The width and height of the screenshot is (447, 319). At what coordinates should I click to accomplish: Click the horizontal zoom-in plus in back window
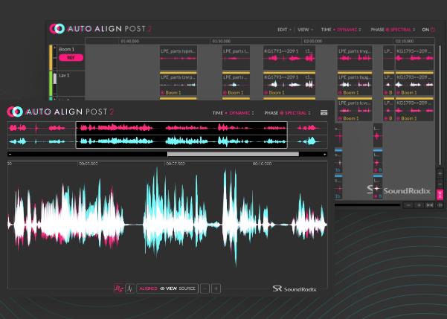pos(419,205)
